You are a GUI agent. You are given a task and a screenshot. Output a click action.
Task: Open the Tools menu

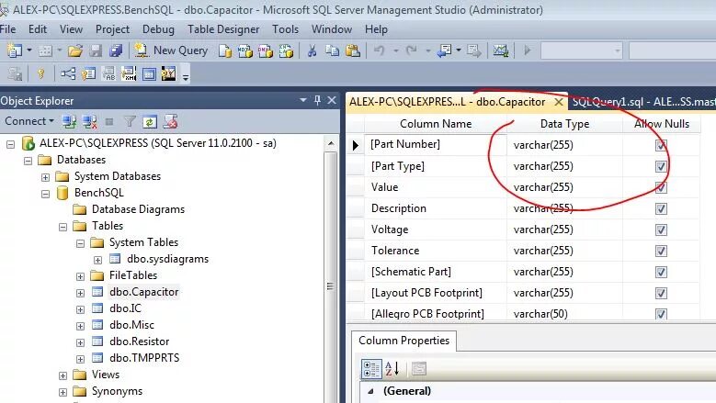pos(286,29)
